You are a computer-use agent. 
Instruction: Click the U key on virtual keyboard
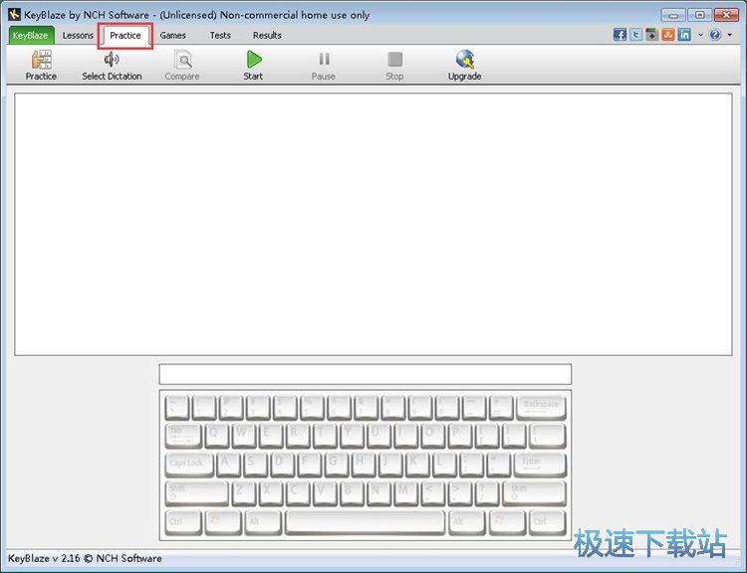tap(378, 435)
